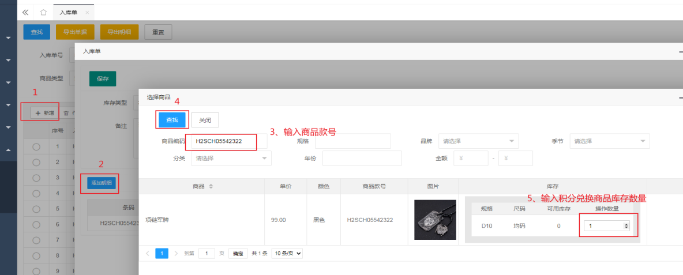Open the 分类 dropdown

click(x=231, y=159)
